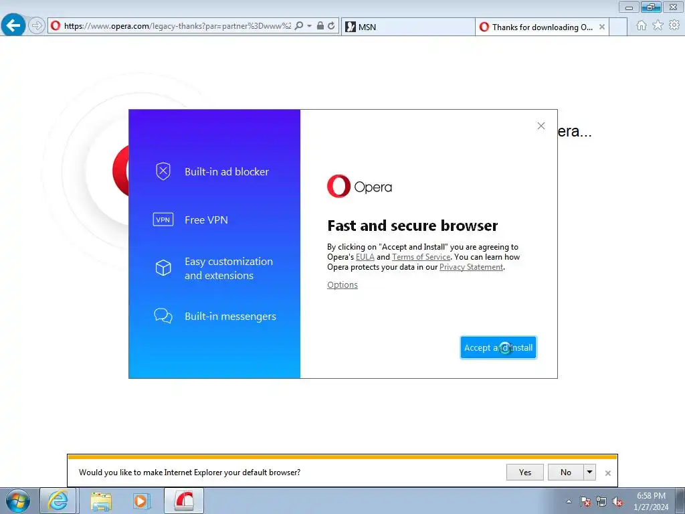
Task: Click the Built-in ad blocker text
Action: click(x=226, y=172)
